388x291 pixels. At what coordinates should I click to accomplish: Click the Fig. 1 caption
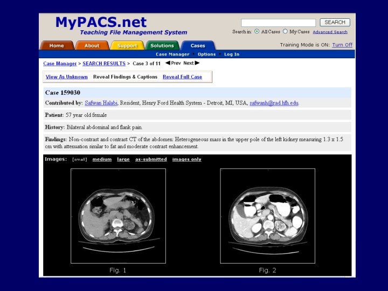[118, 270]
